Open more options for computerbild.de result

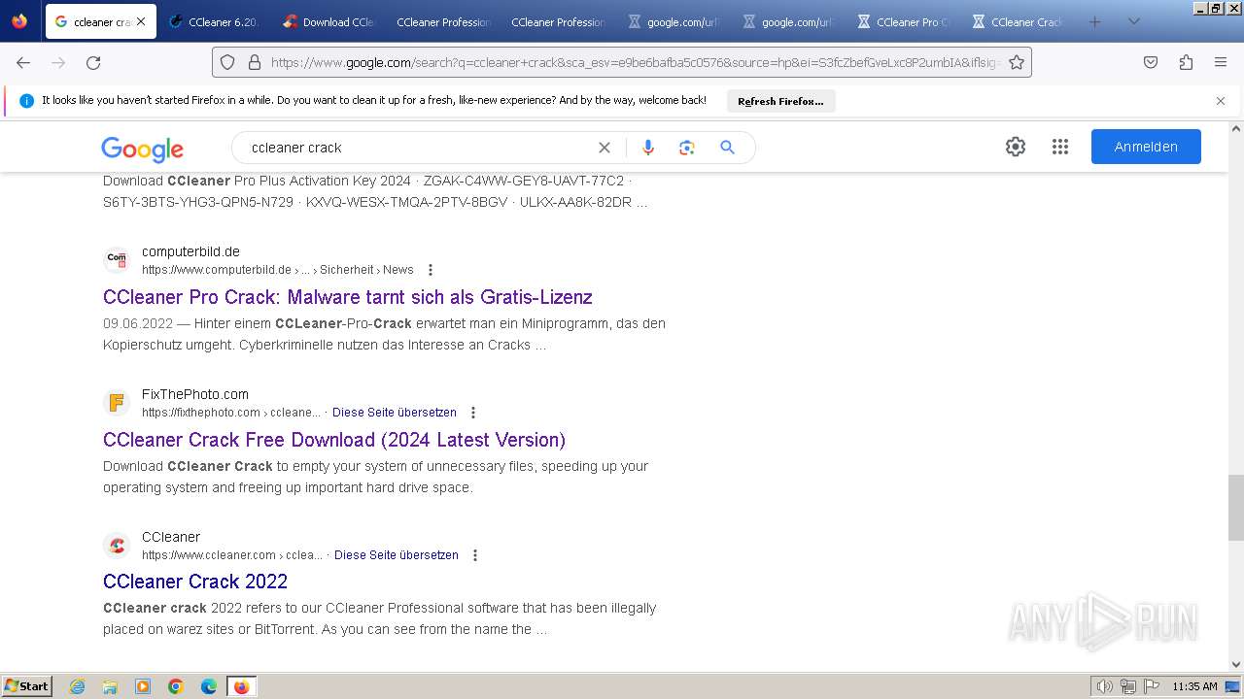click(431, 270)
